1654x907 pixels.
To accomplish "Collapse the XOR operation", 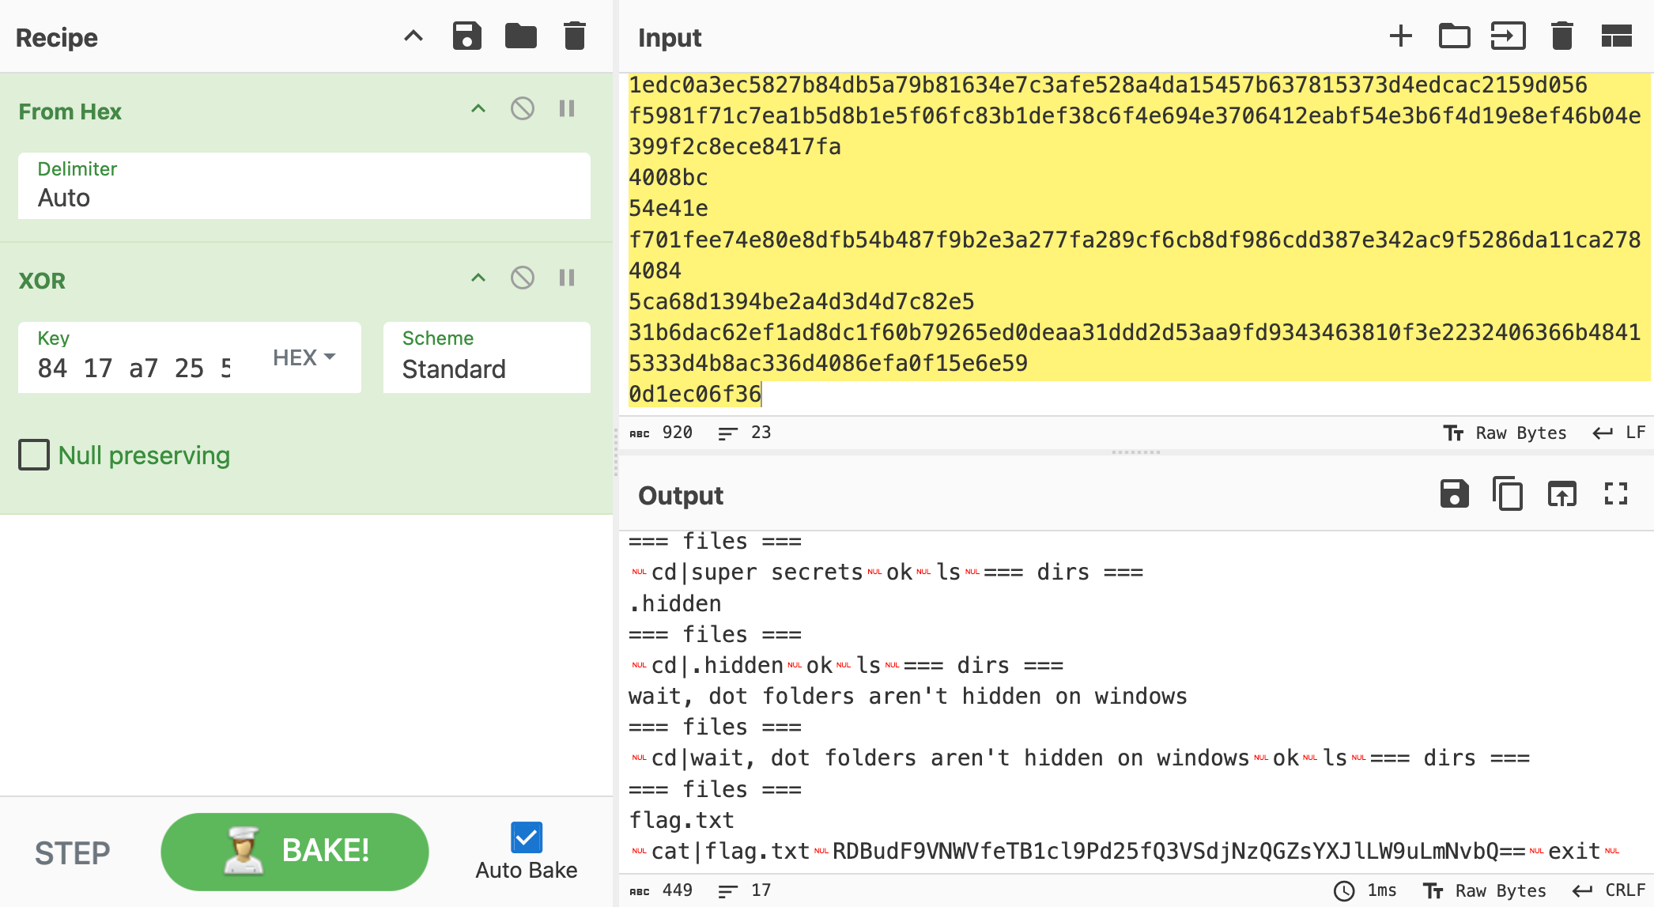I will (478, 278).
